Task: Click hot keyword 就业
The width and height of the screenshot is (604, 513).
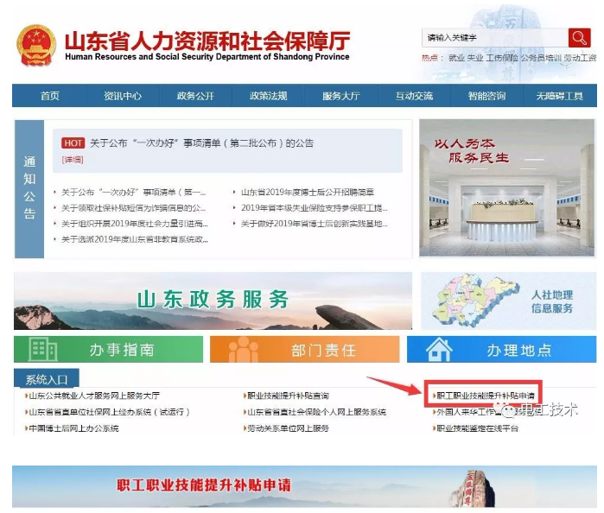Action: point(456,58)
